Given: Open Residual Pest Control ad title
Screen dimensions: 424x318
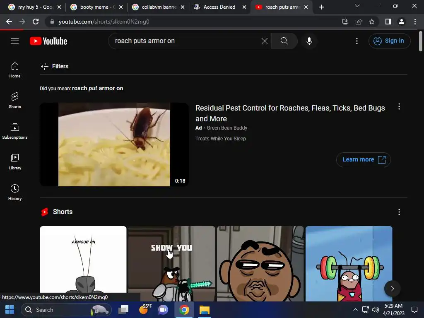Looking at the screenshot, I should click(x=290, y=113).
